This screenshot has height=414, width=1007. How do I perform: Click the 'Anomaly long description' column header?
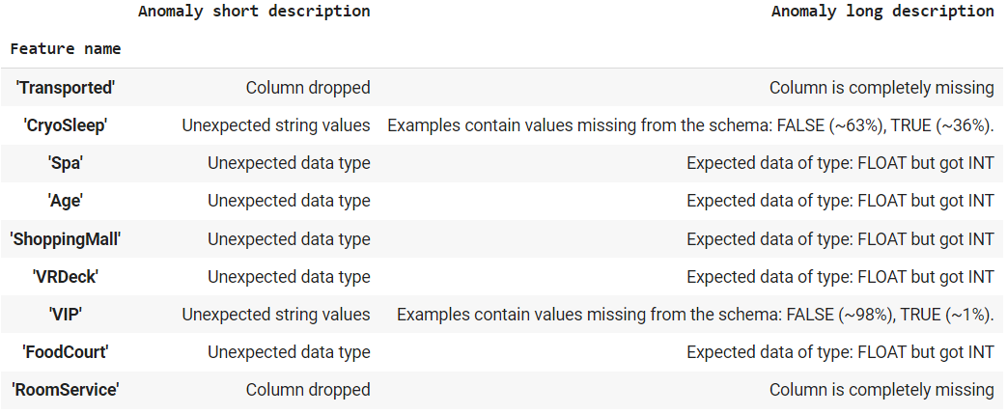pos(882,12)
